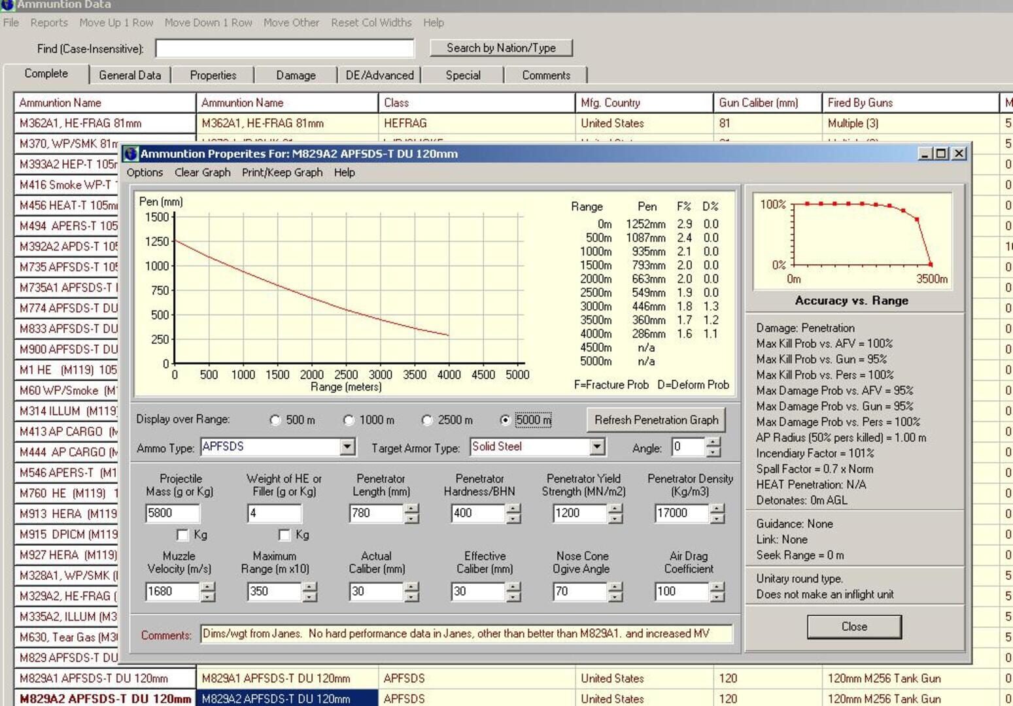Viewport: 1013px width, 706px height.
Task: Select the M829A1 APFSDS-T DU 120mm row
Action: 98,679
